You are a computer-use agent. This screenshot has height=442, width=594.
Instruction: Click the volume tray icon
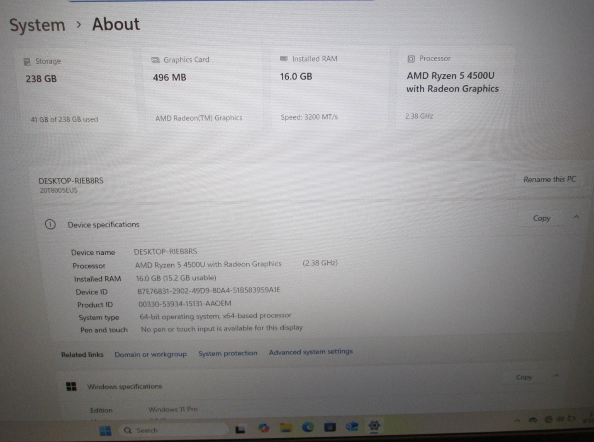tap(560, 419)
